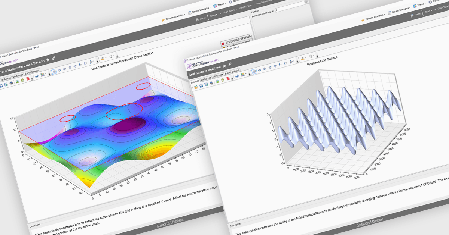
Task: Toggle mouse select tool in Cross Section window
Action: (x=54, y=71)
